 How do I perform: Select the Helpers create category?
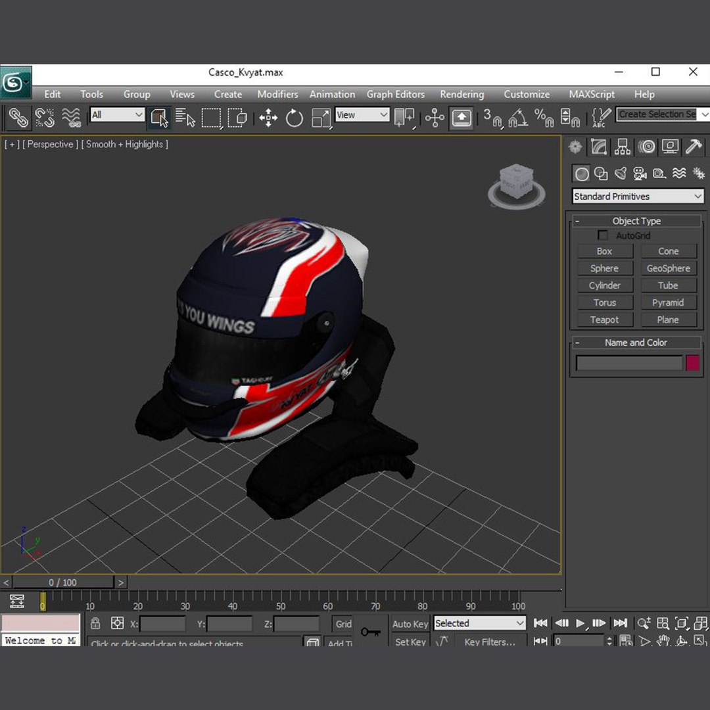click(x=659, y=174)
